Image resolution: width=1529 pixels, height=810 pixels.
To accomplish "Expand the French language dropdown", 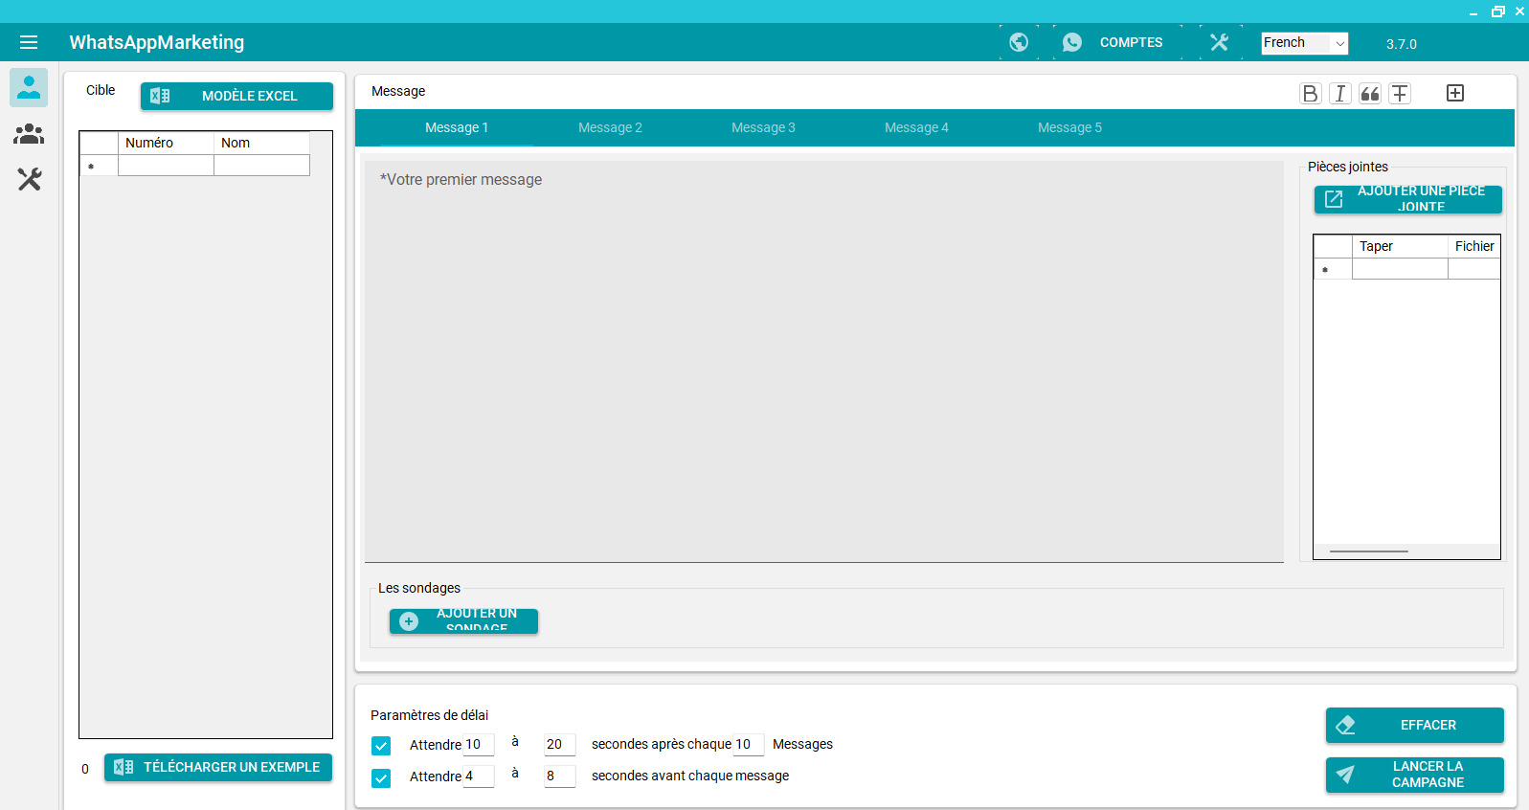I will pyautogui.click(x=1304, y=43).
